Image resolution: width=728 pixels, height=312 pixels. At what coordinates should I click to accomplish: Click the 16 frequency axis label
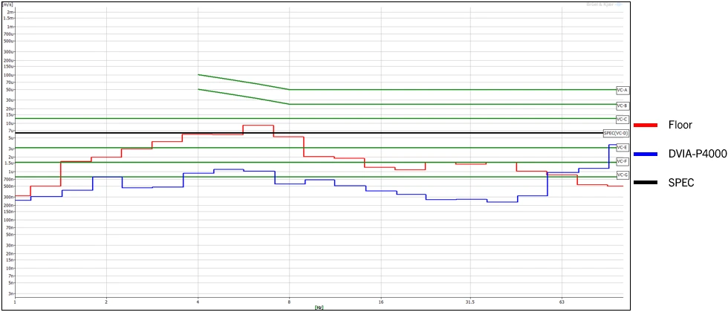380,303
